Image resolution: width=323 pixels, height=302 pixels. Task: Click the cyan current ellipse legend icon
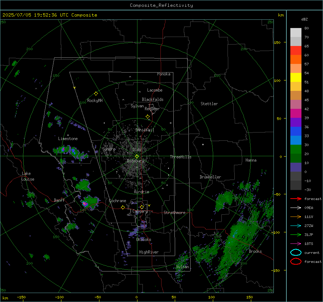pos(296,252)
